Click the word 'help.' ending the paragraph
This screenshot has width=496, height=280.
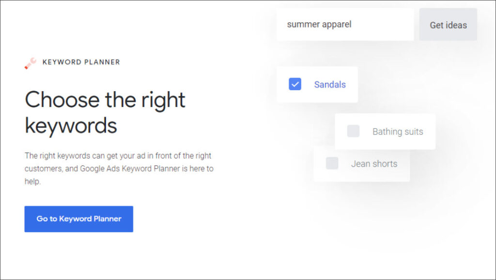[x=33, y=181]
